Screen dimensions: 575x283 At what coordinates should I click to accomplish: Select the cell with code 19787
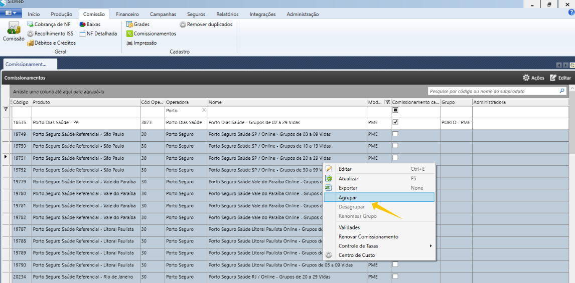pos(22,229)
